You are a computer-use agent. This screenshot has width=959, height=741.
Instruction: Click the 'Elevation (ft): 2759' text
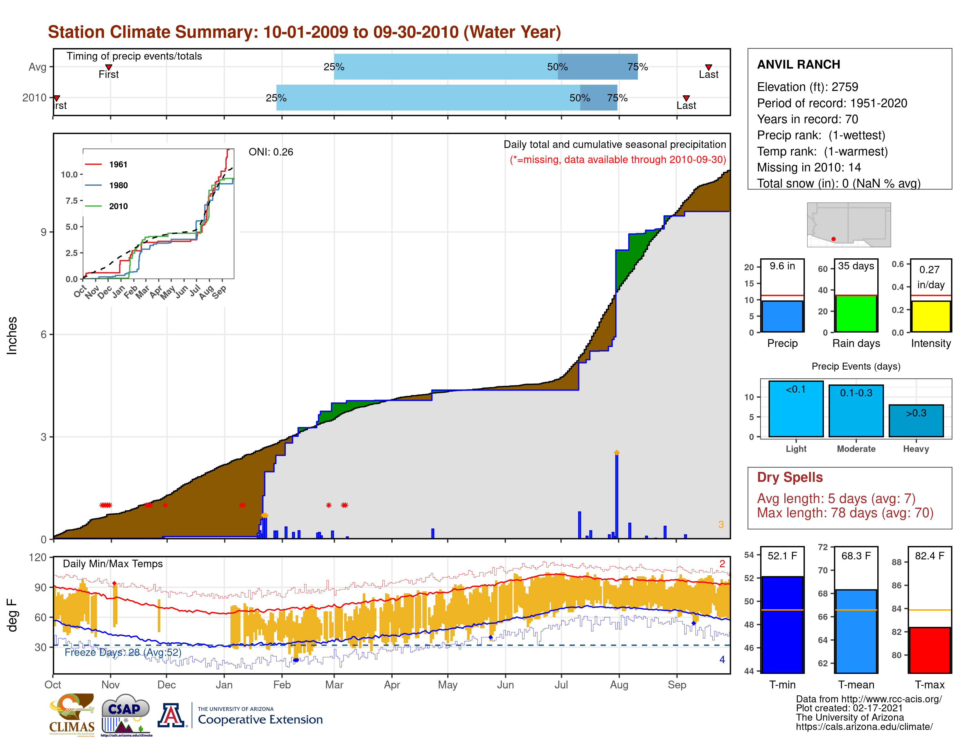point(808,87)
